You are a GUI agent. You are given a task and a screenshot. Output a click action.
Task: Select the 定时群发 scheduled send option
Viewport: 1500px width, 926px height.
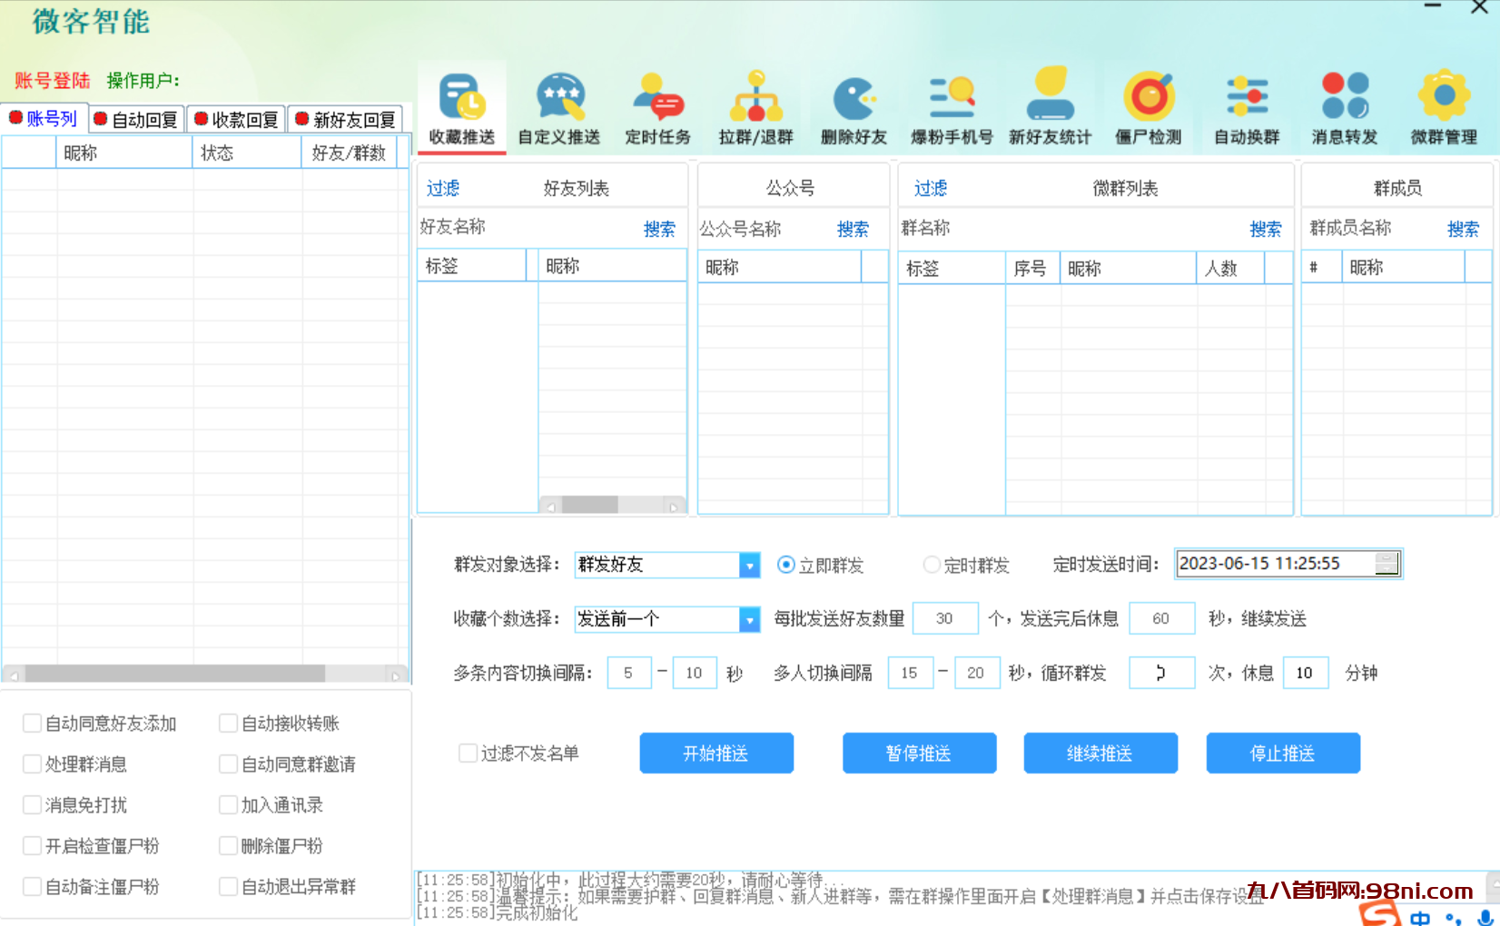[932, 565]
